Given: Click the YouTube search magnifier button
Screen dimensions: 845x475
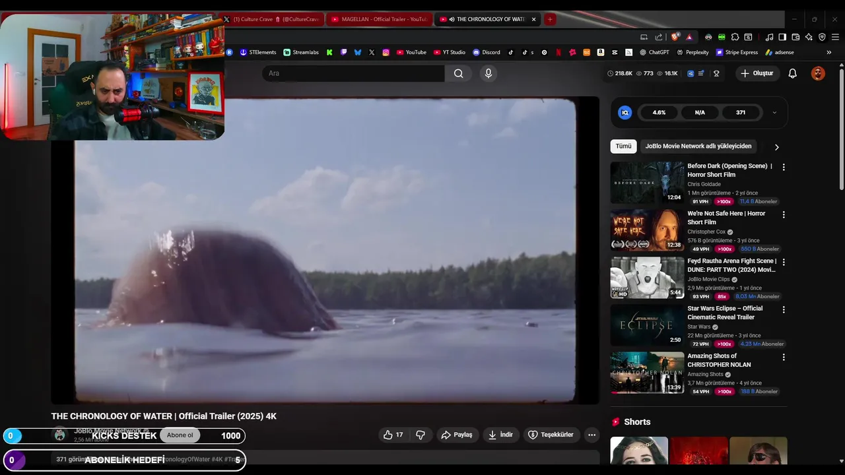Looking at the screenshot, I should [x=458, y=73].
